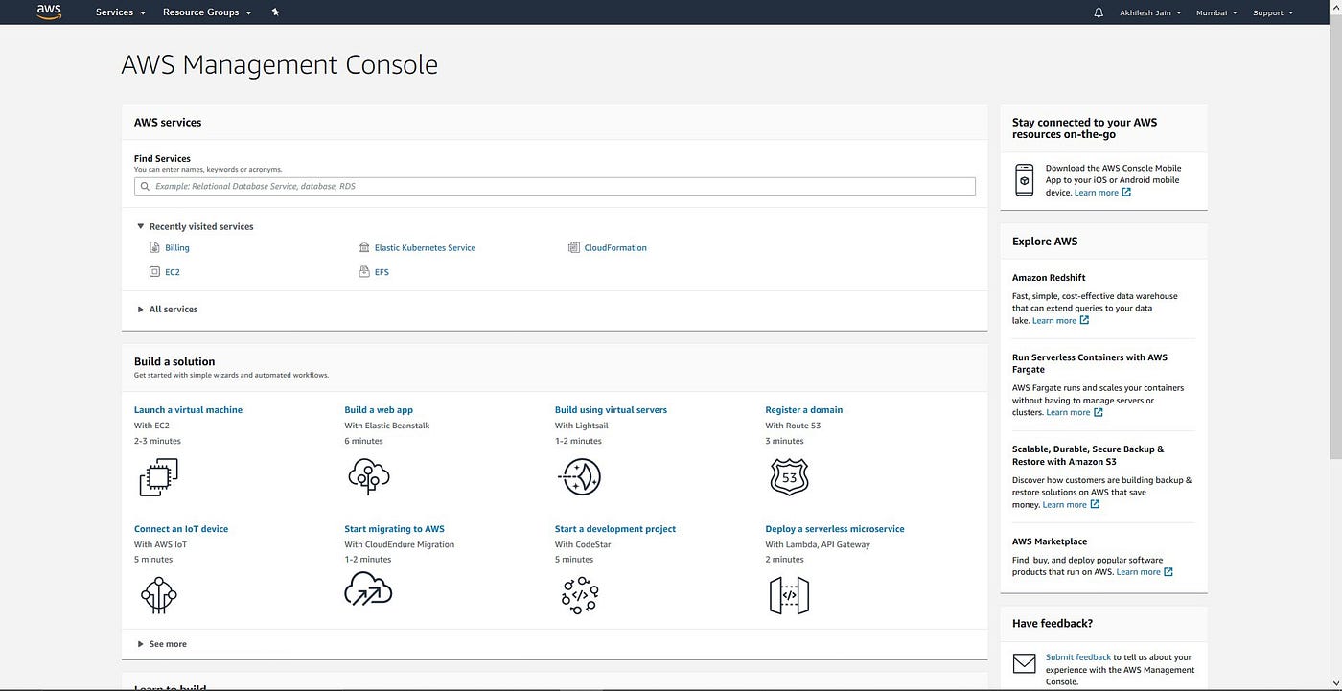
Task: Open Register a domain link
Action: [803, 410]
